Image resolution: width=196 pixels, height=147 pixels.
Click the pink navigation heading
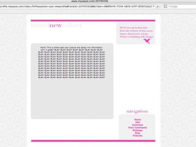pos(137,111)
